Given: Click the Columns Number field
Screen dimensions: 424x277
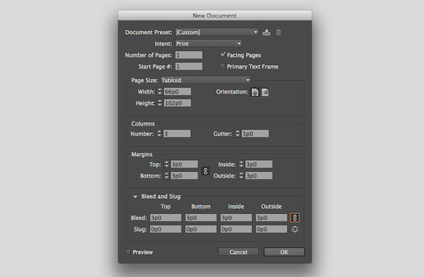Looking at the screenshot, I should click(x=177, y=134).
